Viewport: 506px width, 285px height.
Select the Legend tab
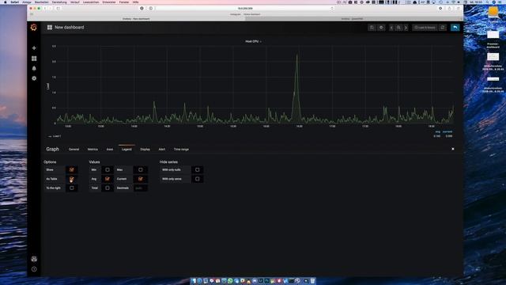coord(126,150)
